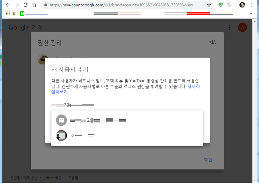Image resolution: width=259 pixels, height=183 pixels.
Task: Select the contact suggestion with photo
Action: click(x=127, y=136)
